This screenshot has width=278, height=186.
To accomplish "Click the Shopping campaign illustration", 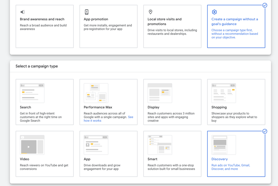I will coord(224,93).
